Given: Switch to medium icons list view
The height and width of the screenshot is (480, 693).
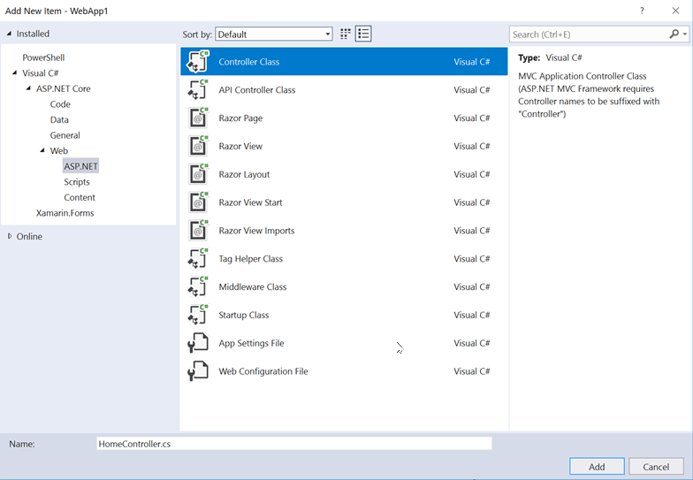Looking at the screenshot, I should [x=363, y=34].
